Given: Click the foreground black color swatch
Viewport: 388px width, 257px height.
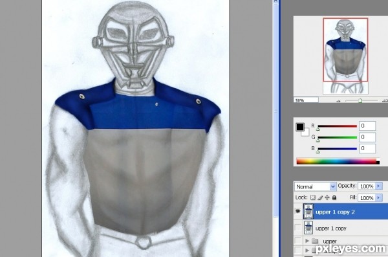Looking at the screenshot, I should [x=300, y=127].
